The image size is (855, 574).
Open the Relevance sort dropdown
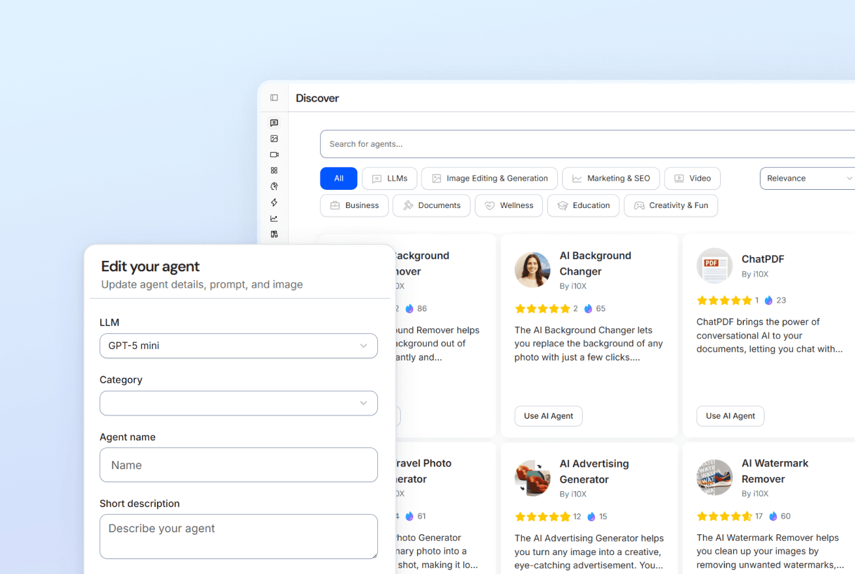(808, 179)
